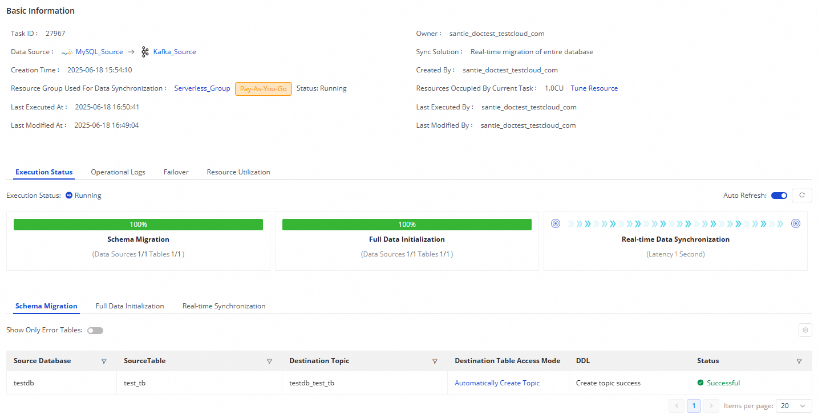
Task: Click the right endpoint sync target icon
Action: click(x=796, y=223)
